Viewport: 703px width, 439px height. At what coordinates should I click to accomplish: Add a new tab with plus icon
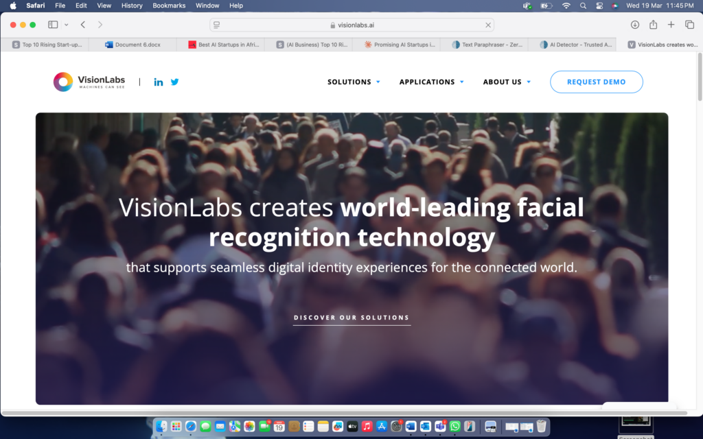click(671, 25)
